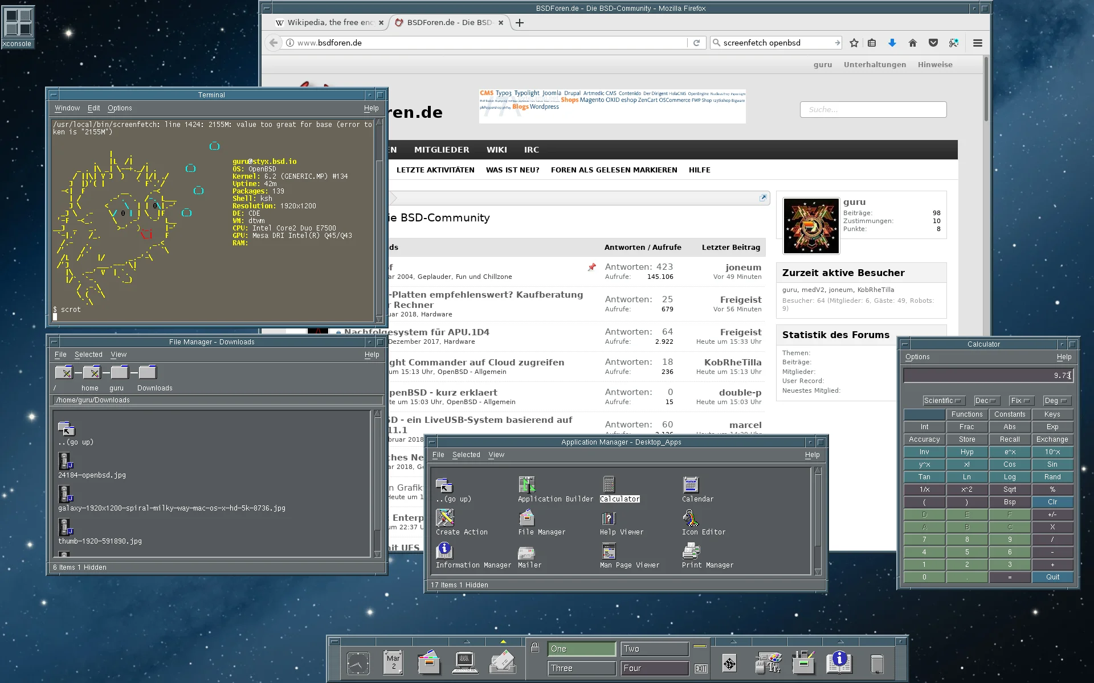
Task: Open xconsole desktop icon
Action: [x=18, y=27]
